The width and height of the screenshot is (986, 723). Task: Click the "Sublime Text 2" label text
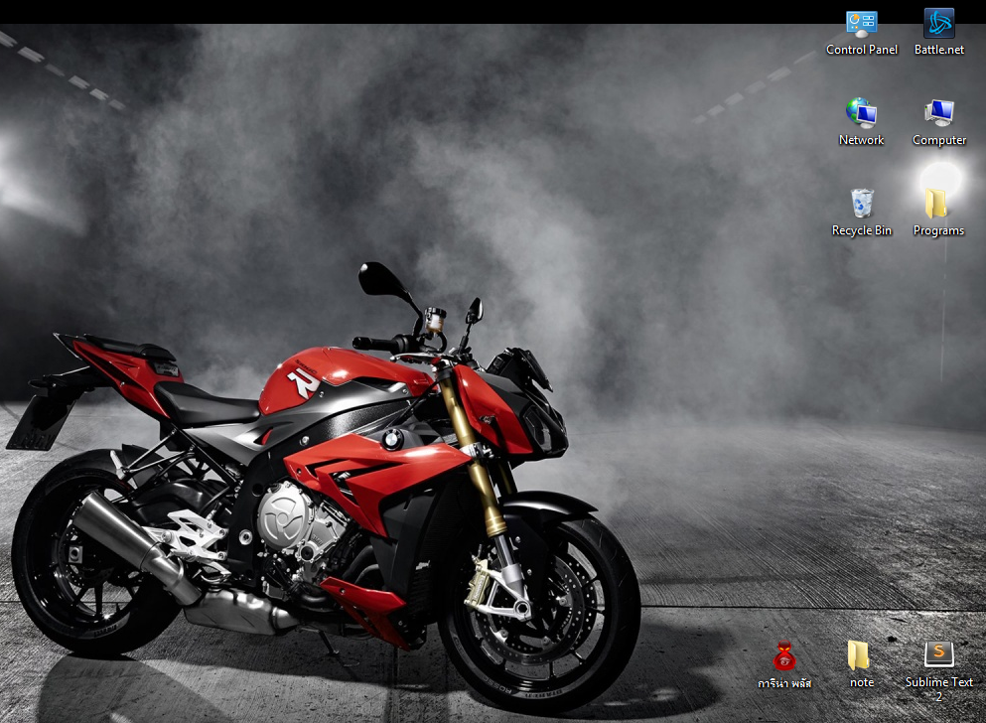[x=939, y=689]
